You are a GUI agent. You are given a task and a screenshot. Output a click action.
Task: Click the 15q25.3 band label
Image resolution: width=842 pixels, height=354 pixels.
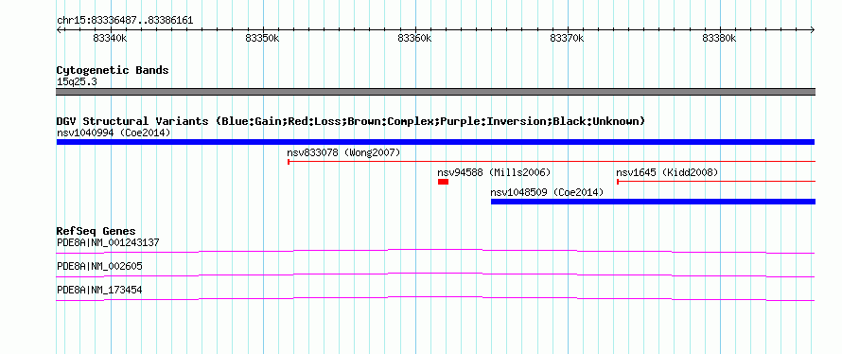77,82
